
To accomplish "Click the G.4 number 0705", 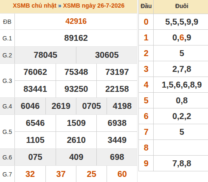I will [x=92, y=106].
